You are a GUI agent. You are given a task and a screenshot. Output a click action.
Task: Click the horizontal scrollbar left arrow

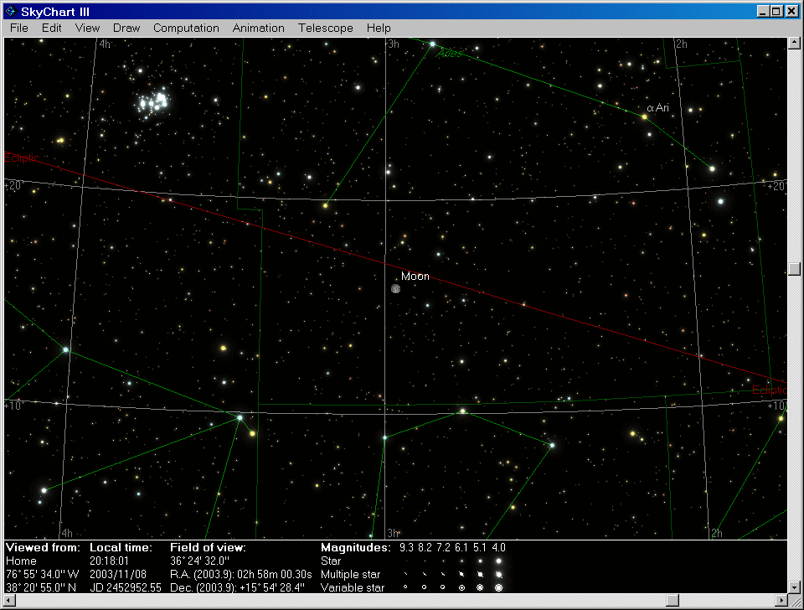pyautogui.click(x=10, y=600)
